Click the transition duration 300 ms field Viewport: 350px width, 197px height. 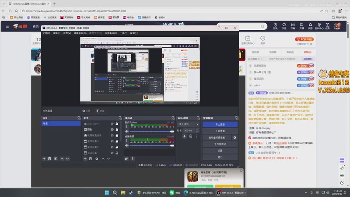click(x=189, y=130)
